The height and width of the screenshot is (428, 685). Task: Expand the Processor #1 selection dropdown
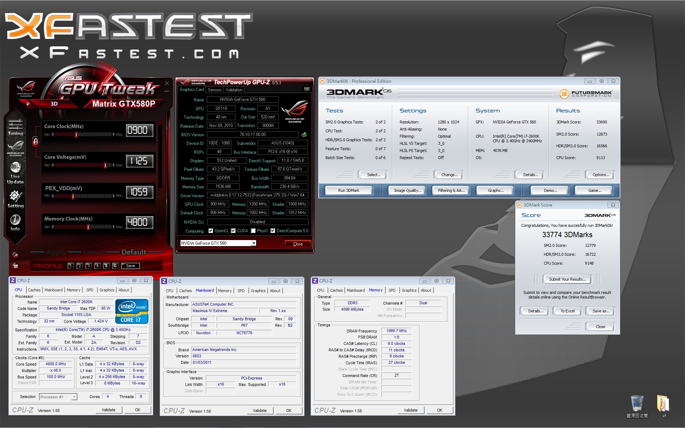[74, 397]
